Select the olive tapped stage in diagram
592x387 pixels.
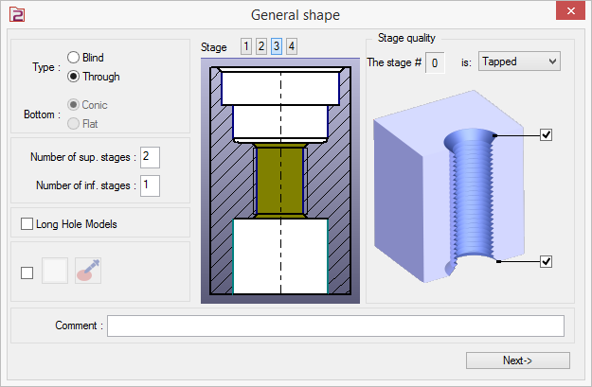point(280,179)
